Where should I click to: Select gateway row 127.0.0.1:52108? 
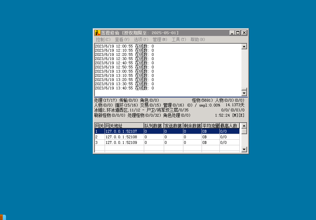click(124, 137)
